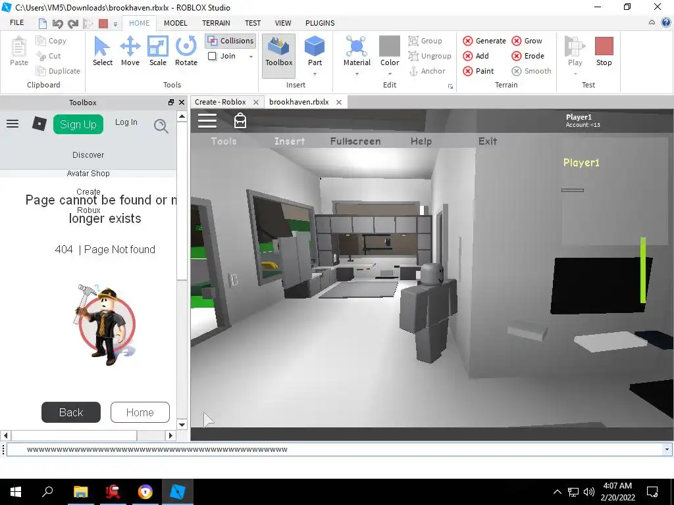Expand the Part dropdown arrow

pyautogui.click(x=315, y=74)
